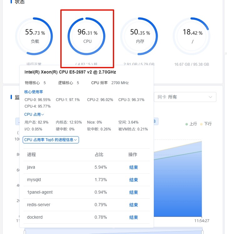Toggle the CPU 占用率 Top5 进程信息 dropdown
Viewport: 227px width, 234px height.
51,140
